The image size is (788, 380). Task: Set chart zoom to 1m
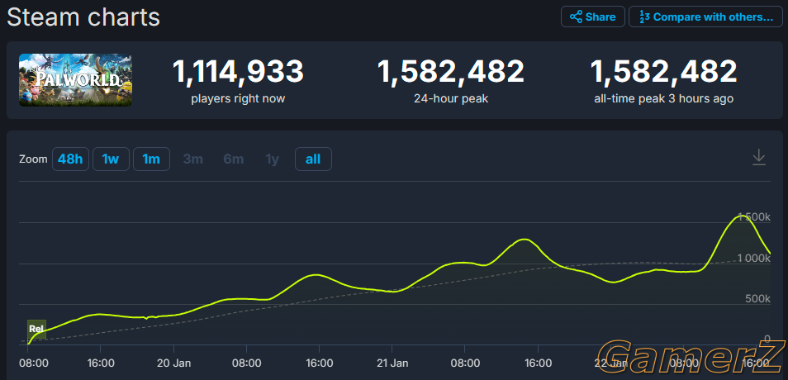point(151,159)
